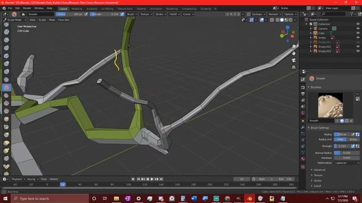Viewport: 362px width, 203px height.
Task: Hide Camera object via eye icon
Action: tap(358, 29)
